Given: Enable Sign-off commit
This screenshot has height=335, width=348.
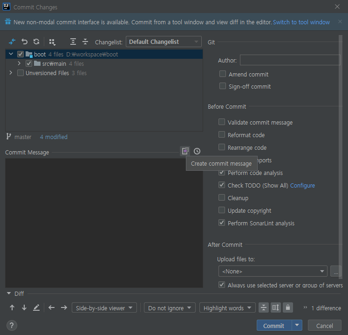Looking at the screenshot, I should pyautogui.click(x=223, y=86).
